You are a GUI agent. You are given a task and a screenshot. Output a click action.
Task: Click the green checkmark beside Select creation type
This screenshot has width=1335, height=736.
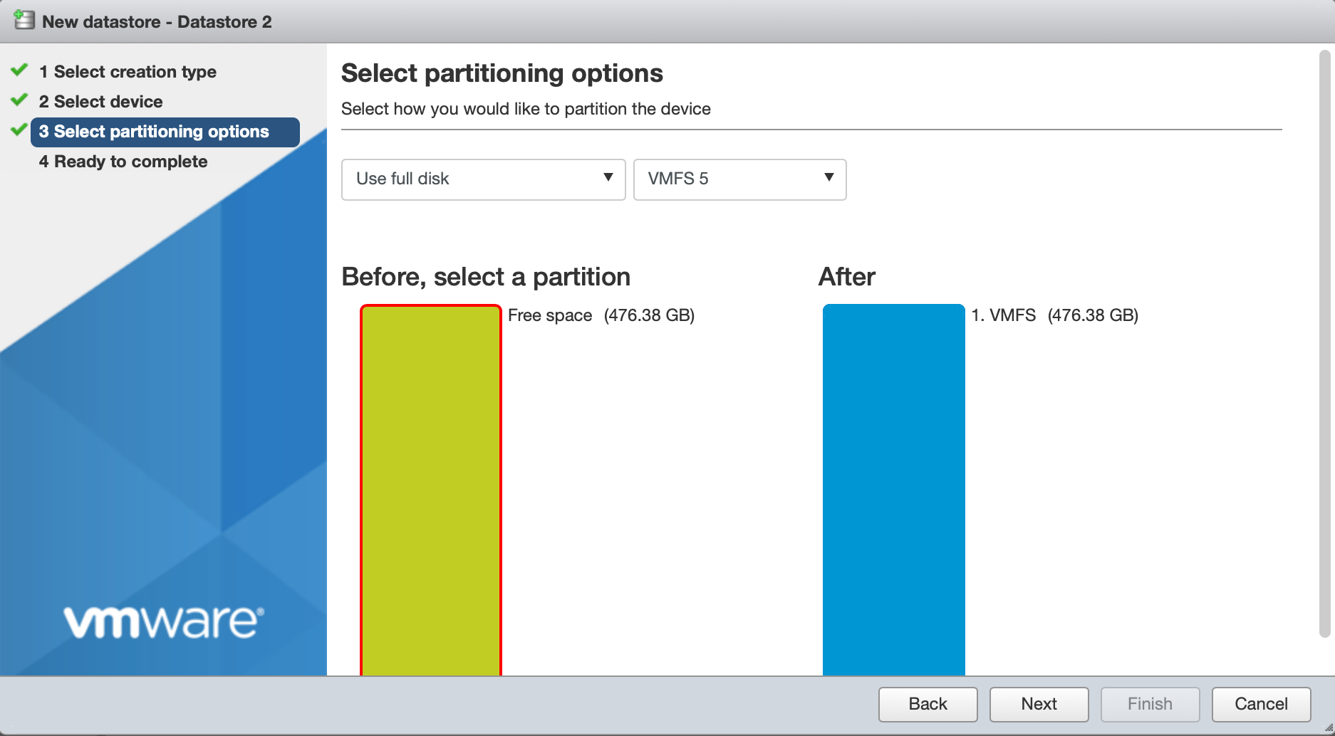pos(19,70)
